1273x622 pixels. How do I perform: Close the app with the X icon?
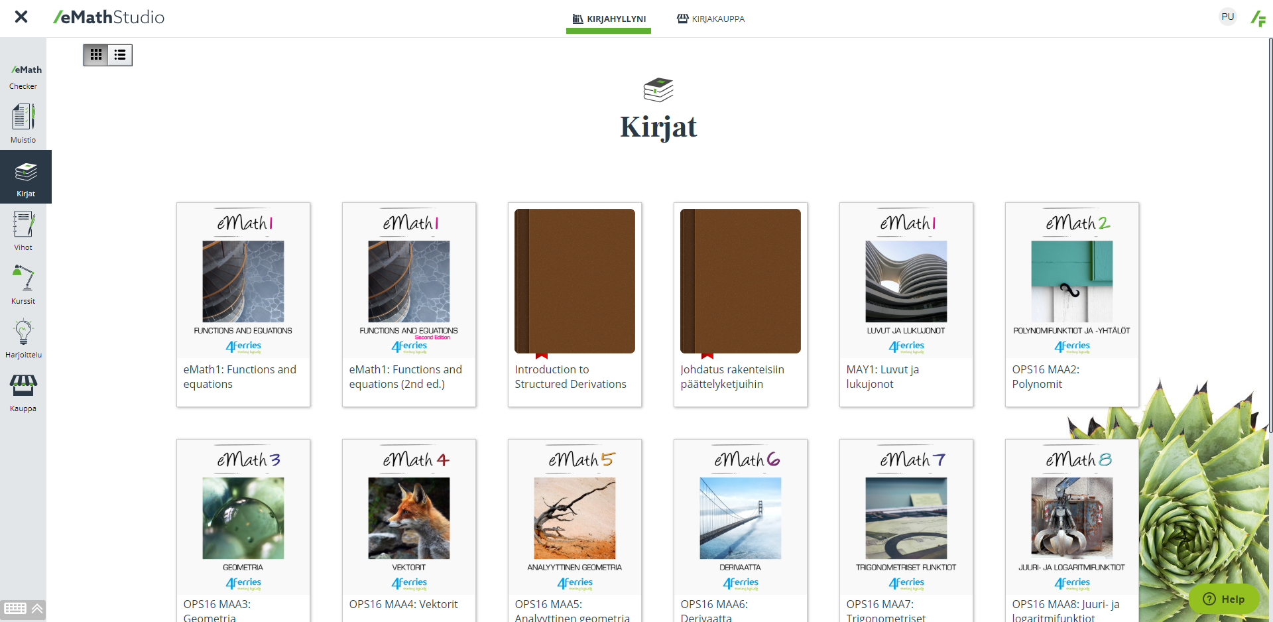(21, 17)
